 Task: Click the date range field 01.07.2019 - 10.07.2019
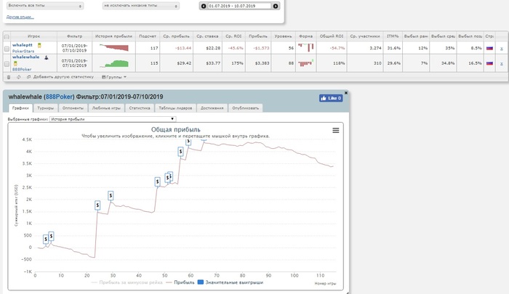tap(239, 6)
